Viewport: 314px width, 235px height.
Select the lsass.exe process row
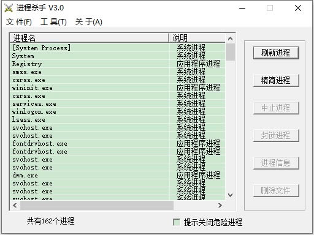pyautogui.click(x=118, y=119)
